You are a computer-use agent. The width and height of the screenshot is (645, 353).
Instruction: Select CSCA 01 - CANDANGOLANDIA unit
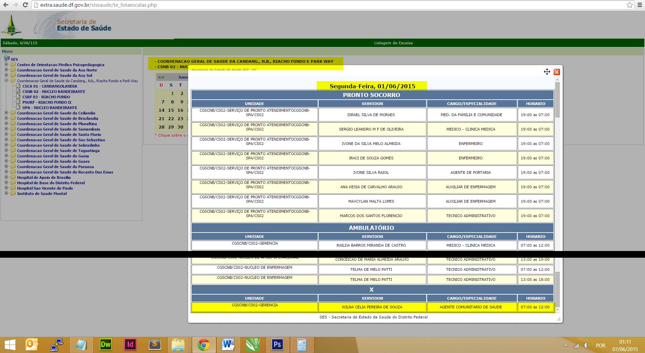point(50,86)
